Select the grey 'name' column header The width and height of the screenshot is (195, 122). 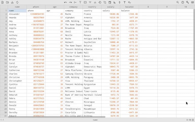17,7
